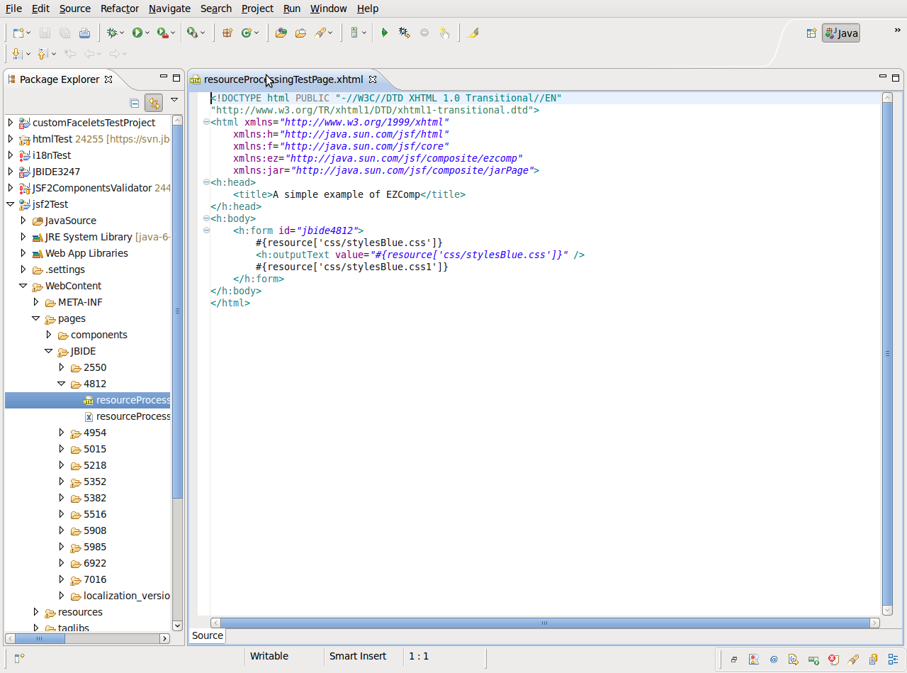Switch to the Source tab below editor
The height and width of the screenshot is (673, 907).
pos(208,635)
